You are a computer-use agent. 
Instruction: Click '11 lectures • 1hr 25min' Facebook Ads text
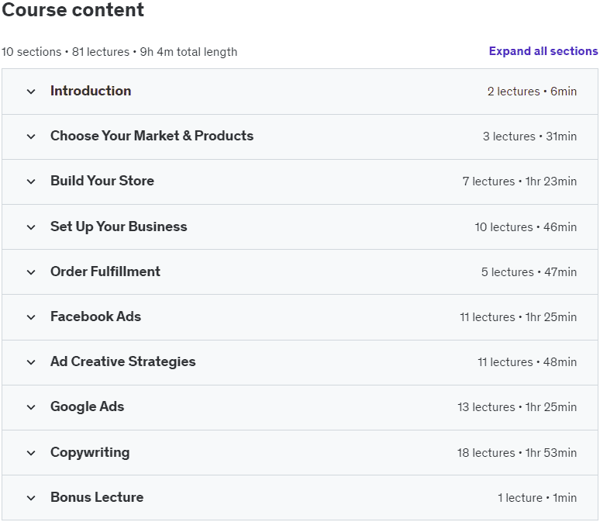[518, 317]
